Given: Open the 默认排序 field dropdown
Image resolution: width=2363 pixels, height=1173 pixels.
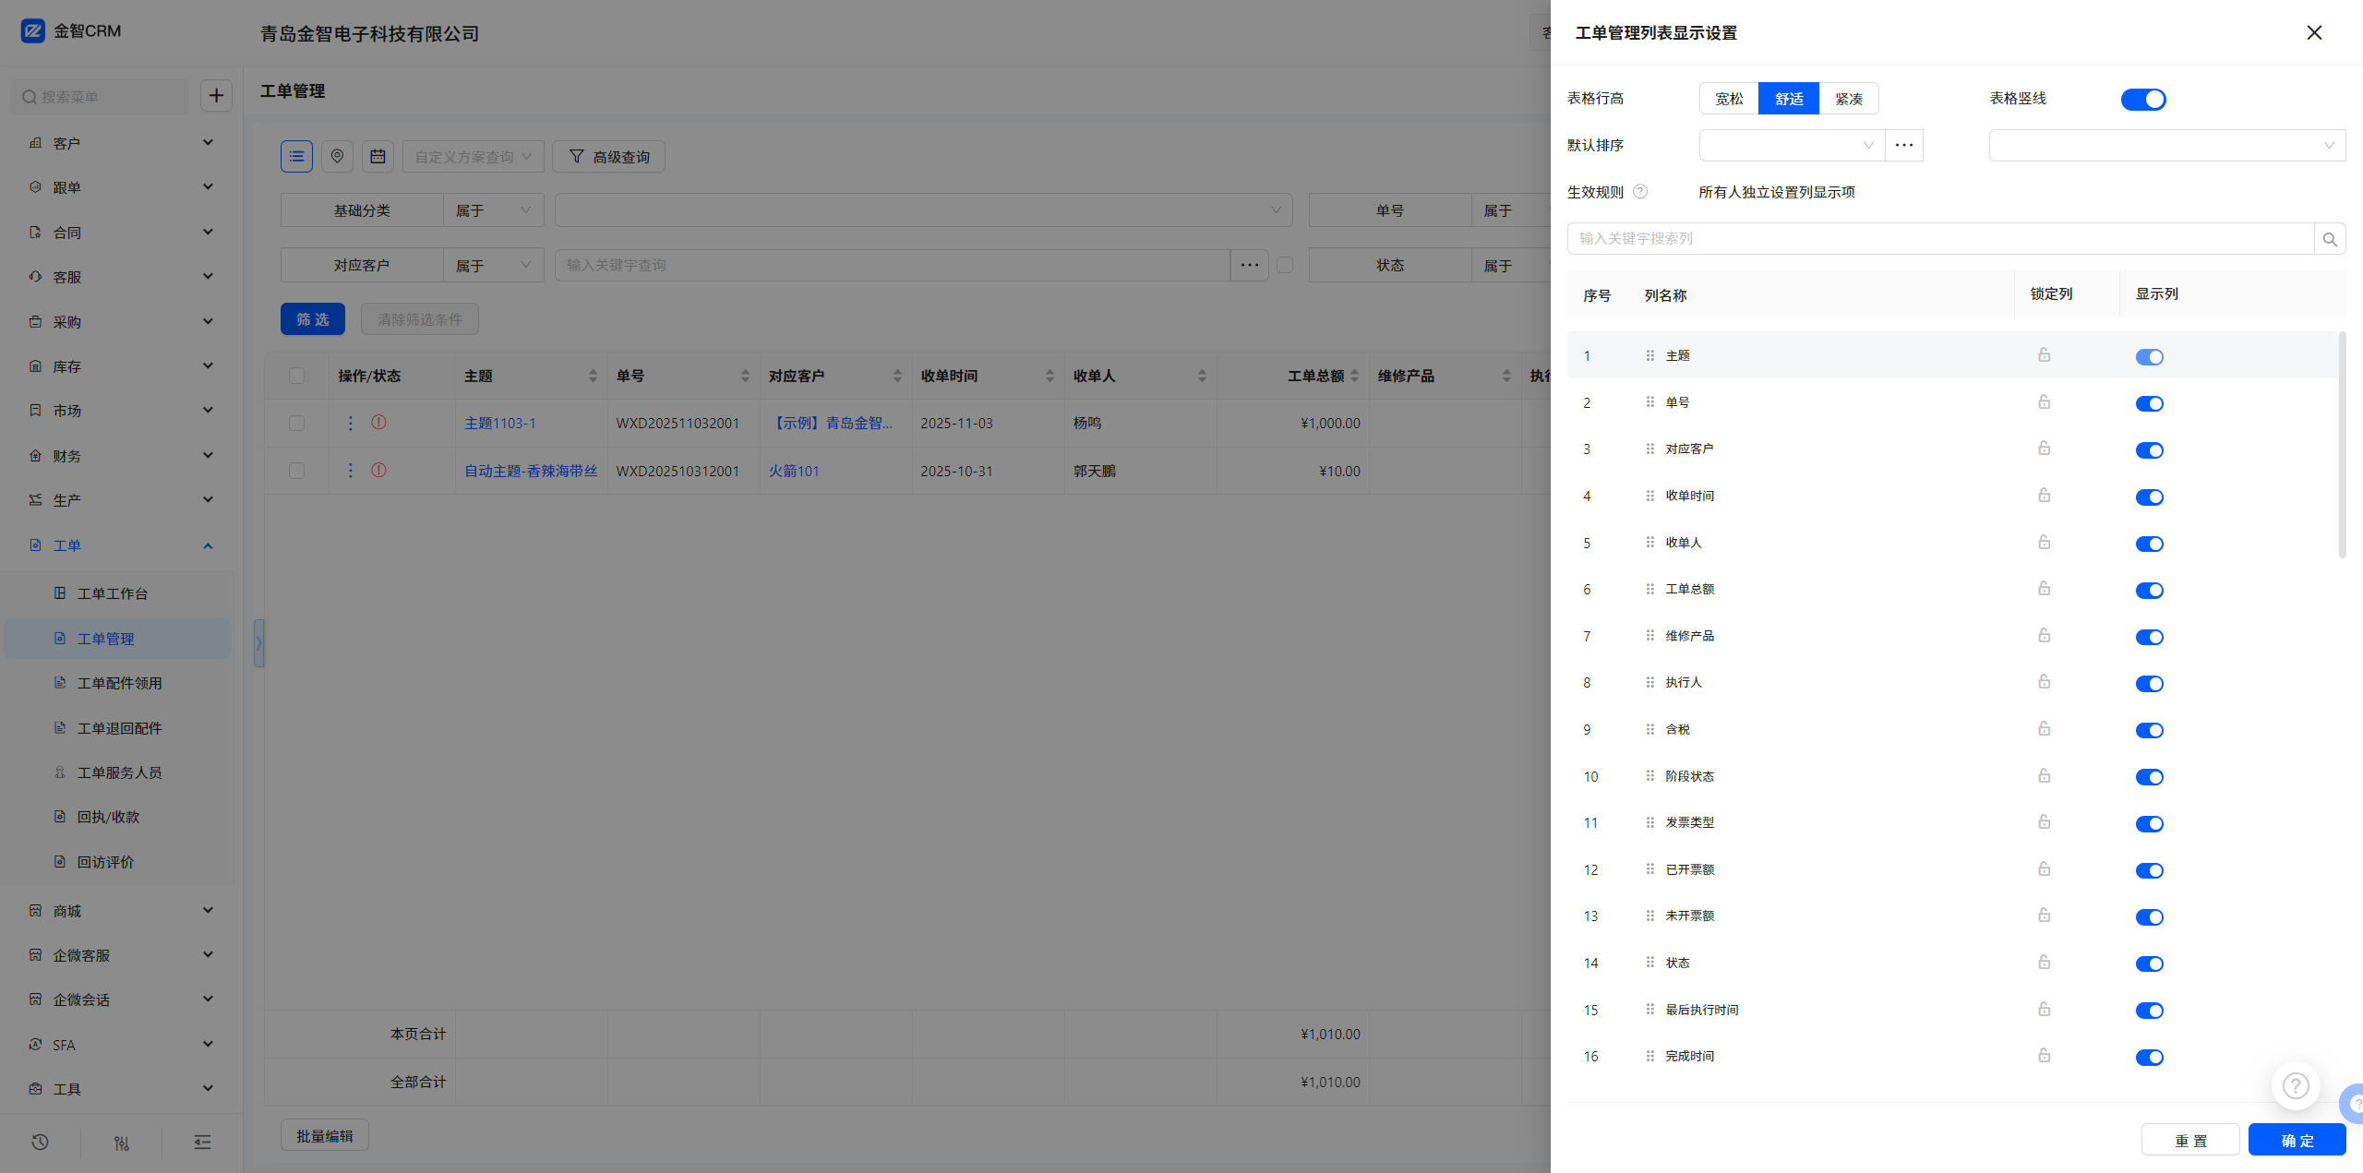Looking at the screenshot, I should (1791, 145).
